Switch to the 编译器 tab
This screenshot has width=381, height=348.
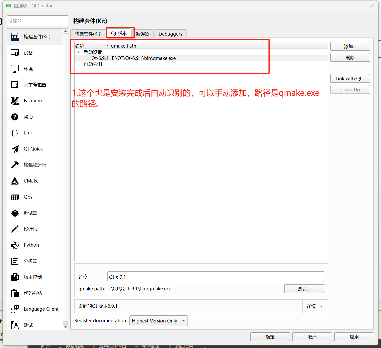click(x=143, y=34)
